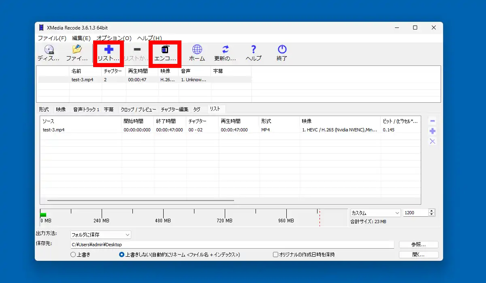Open the クロップ / プレビュー tab
Viewport: 486px width, 283px height.
(138, 109)
